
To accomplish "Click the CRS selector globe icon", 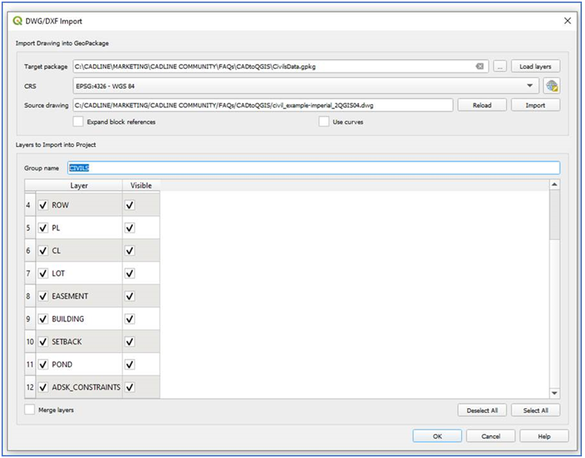I will [551, 86].
